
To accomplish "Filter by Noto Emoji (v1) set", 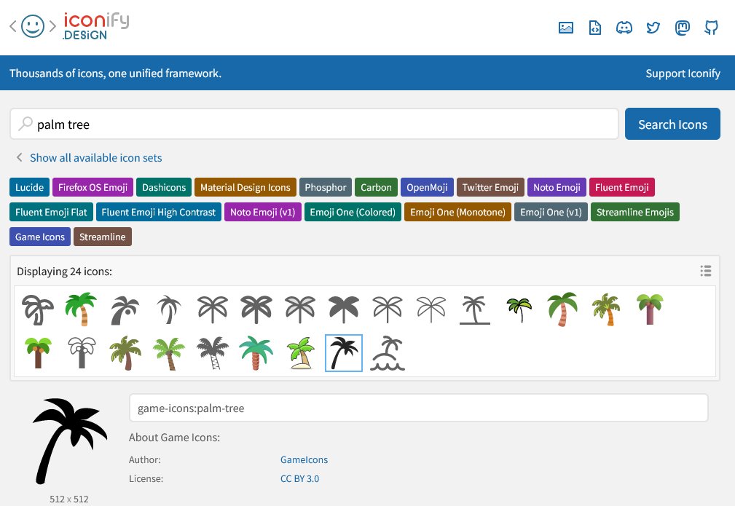I will point(262,213).
